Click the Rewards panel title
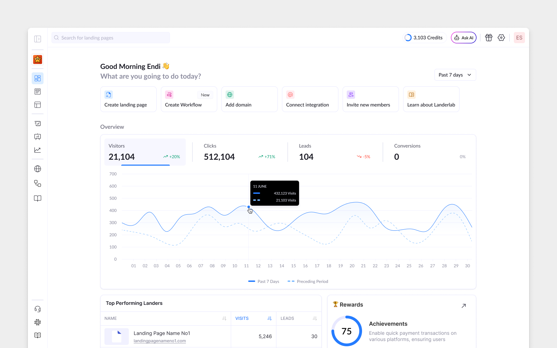Viewport: 557px width, 348px height. click(x=351, y=304)
